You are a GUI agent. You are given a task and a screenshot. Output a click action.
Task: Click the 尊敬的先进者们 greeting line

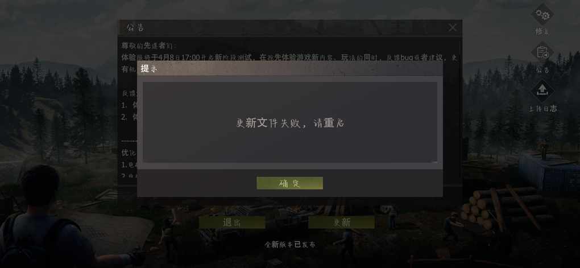pyautogui.click(x=149, y=46)
